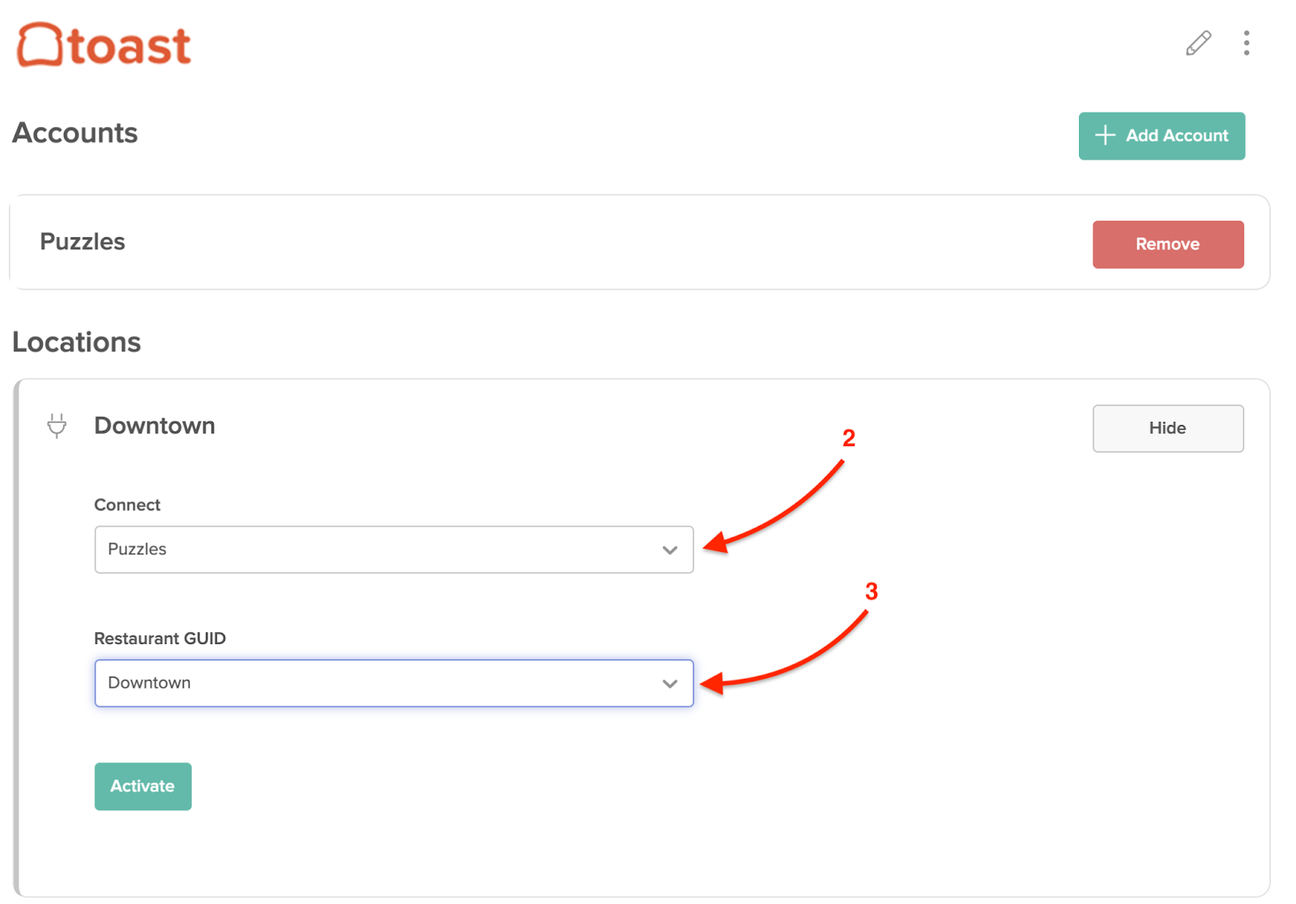This screenshot has height=904, width=1296.
Task: Click the pencil edit icon
Action: 1197,44
